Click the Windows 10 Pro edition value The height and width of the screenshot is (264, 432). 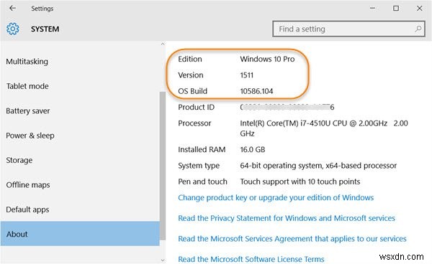point(267,59)
